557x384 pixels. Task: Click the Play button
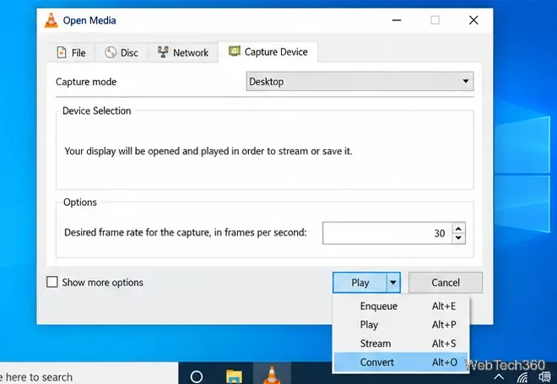[360, 283]
